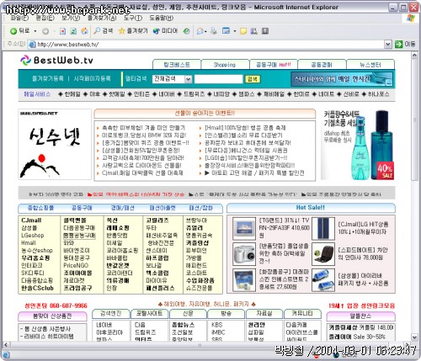The height and width of the screenshot is (361, 421).
Task: Go back with the 뒤로 button
Action: pos(19,31)
